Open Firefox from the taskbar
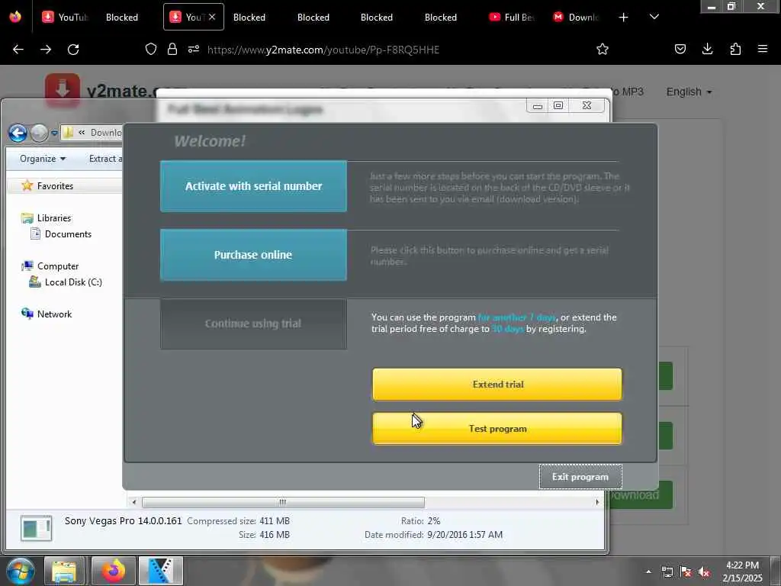 pyautogui.click(x=114, y=571)
